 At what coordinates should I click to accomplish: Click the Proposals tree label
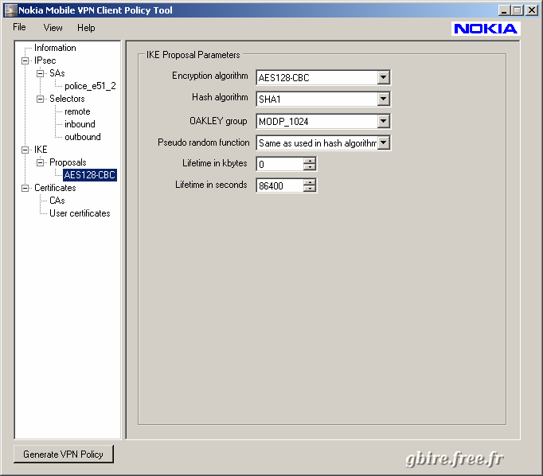click(68, 162)
